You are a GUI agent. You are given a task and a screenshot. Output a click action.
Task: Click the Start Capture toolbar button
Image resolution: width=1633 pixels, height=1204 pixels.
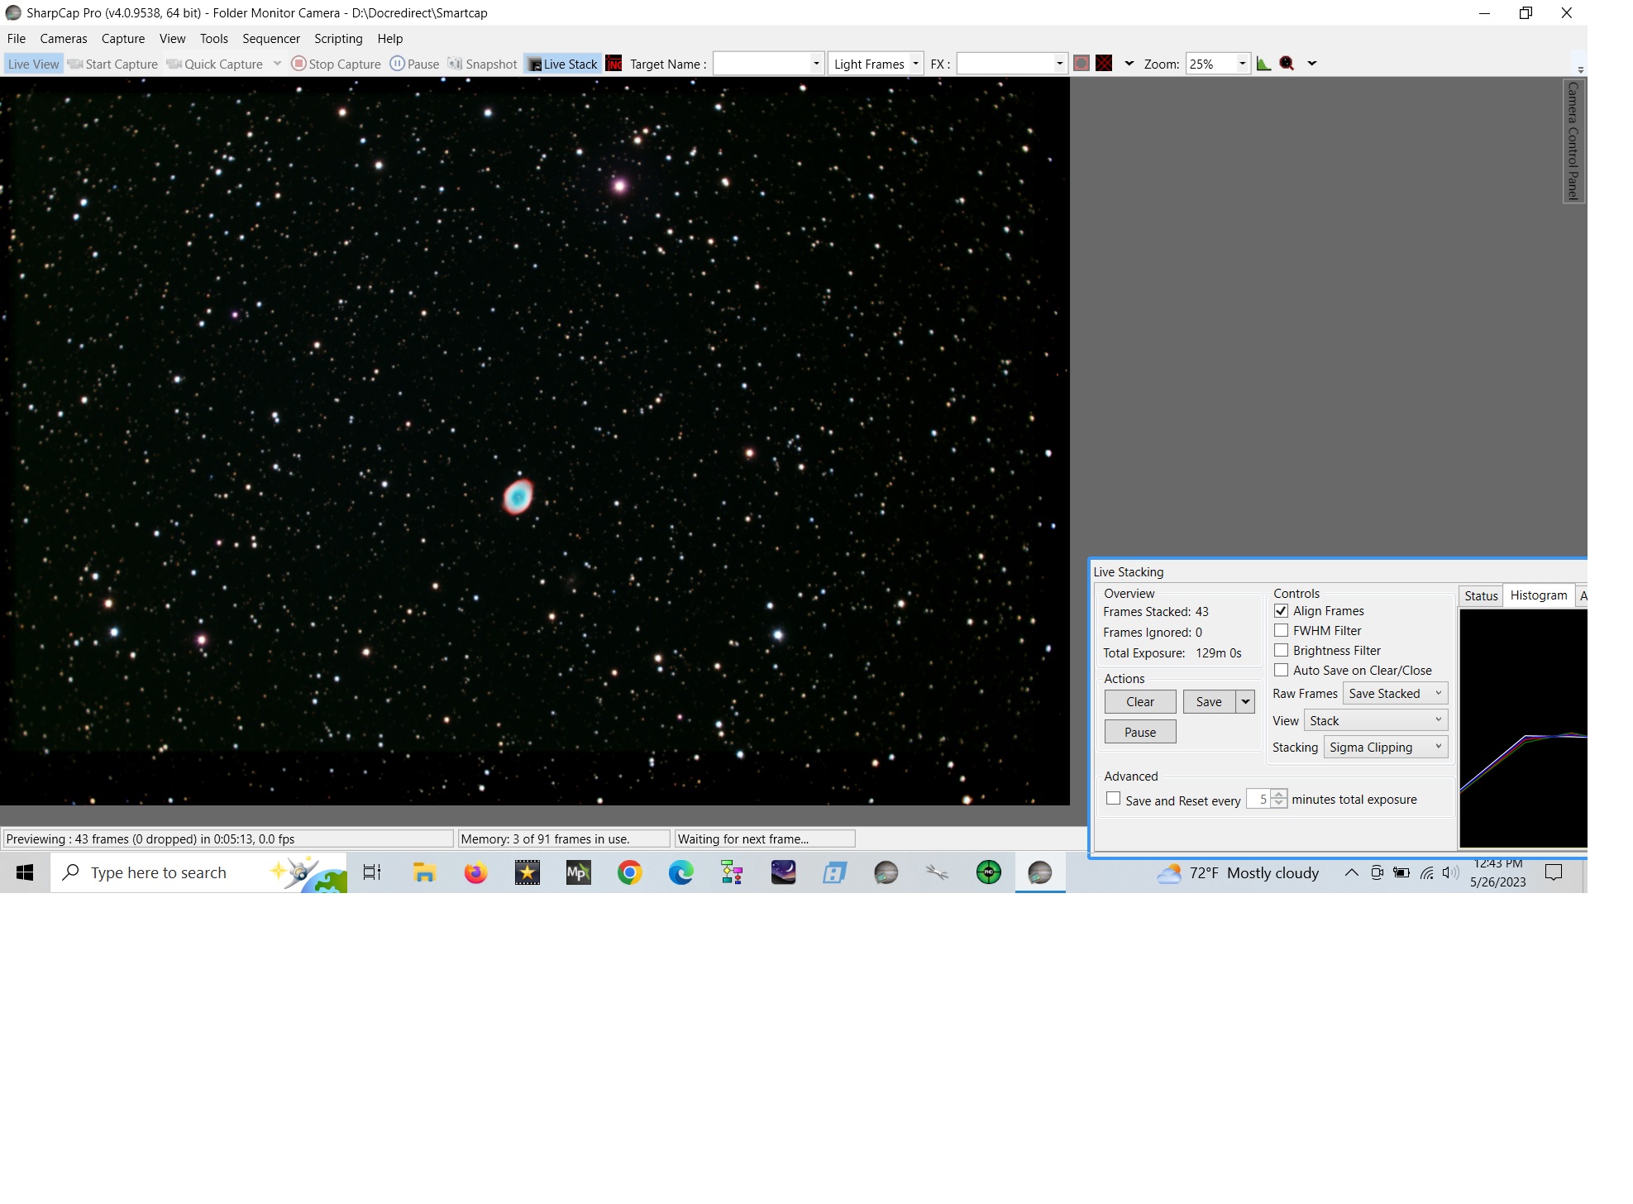(112, 64)
